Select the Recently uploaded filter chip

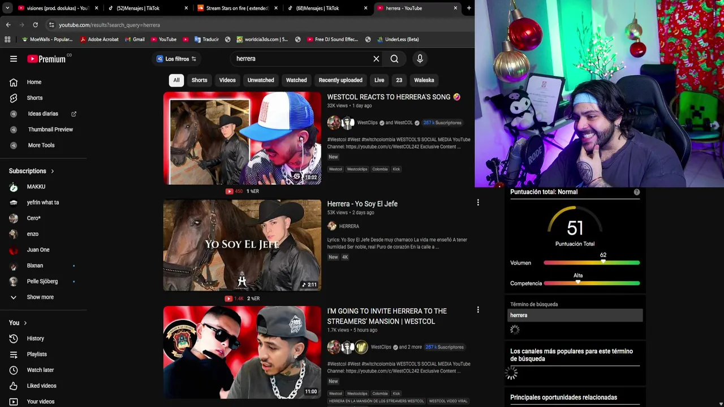tap(341, 80)
